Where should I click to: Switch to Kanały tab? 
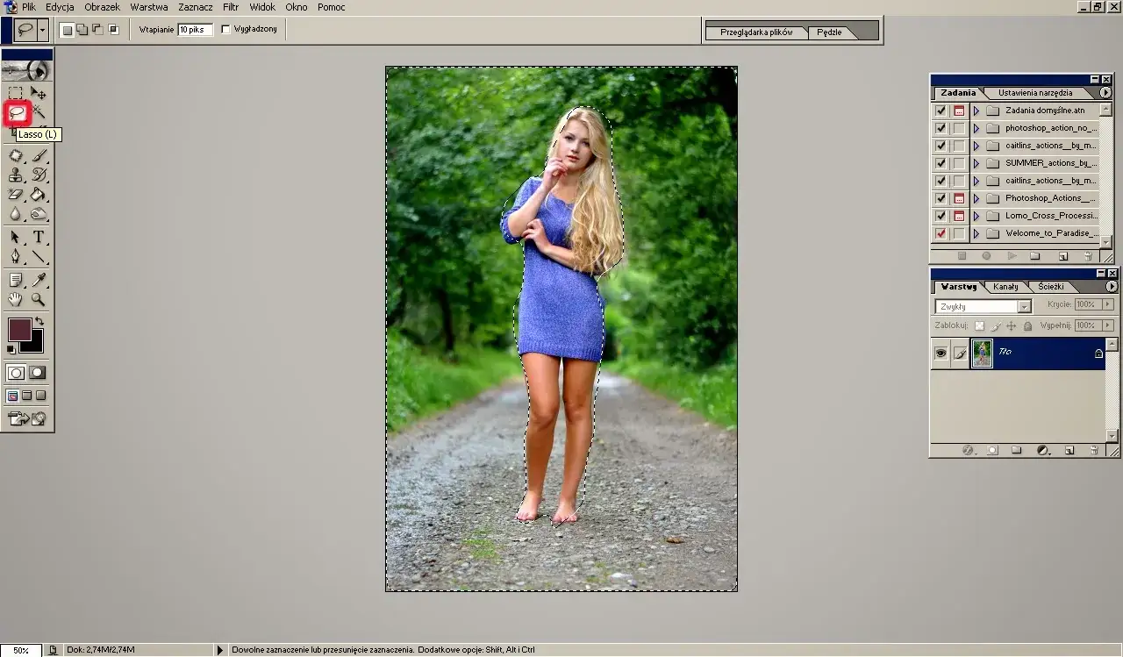1005,287
